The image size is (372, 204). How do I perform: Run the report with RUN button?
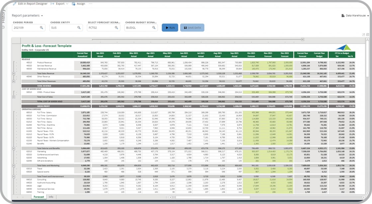tap(170, 28)
